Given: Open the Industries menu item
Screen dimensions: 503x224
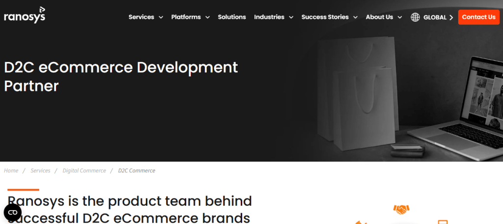Looking at the screenshot, I should pos(269,17).
